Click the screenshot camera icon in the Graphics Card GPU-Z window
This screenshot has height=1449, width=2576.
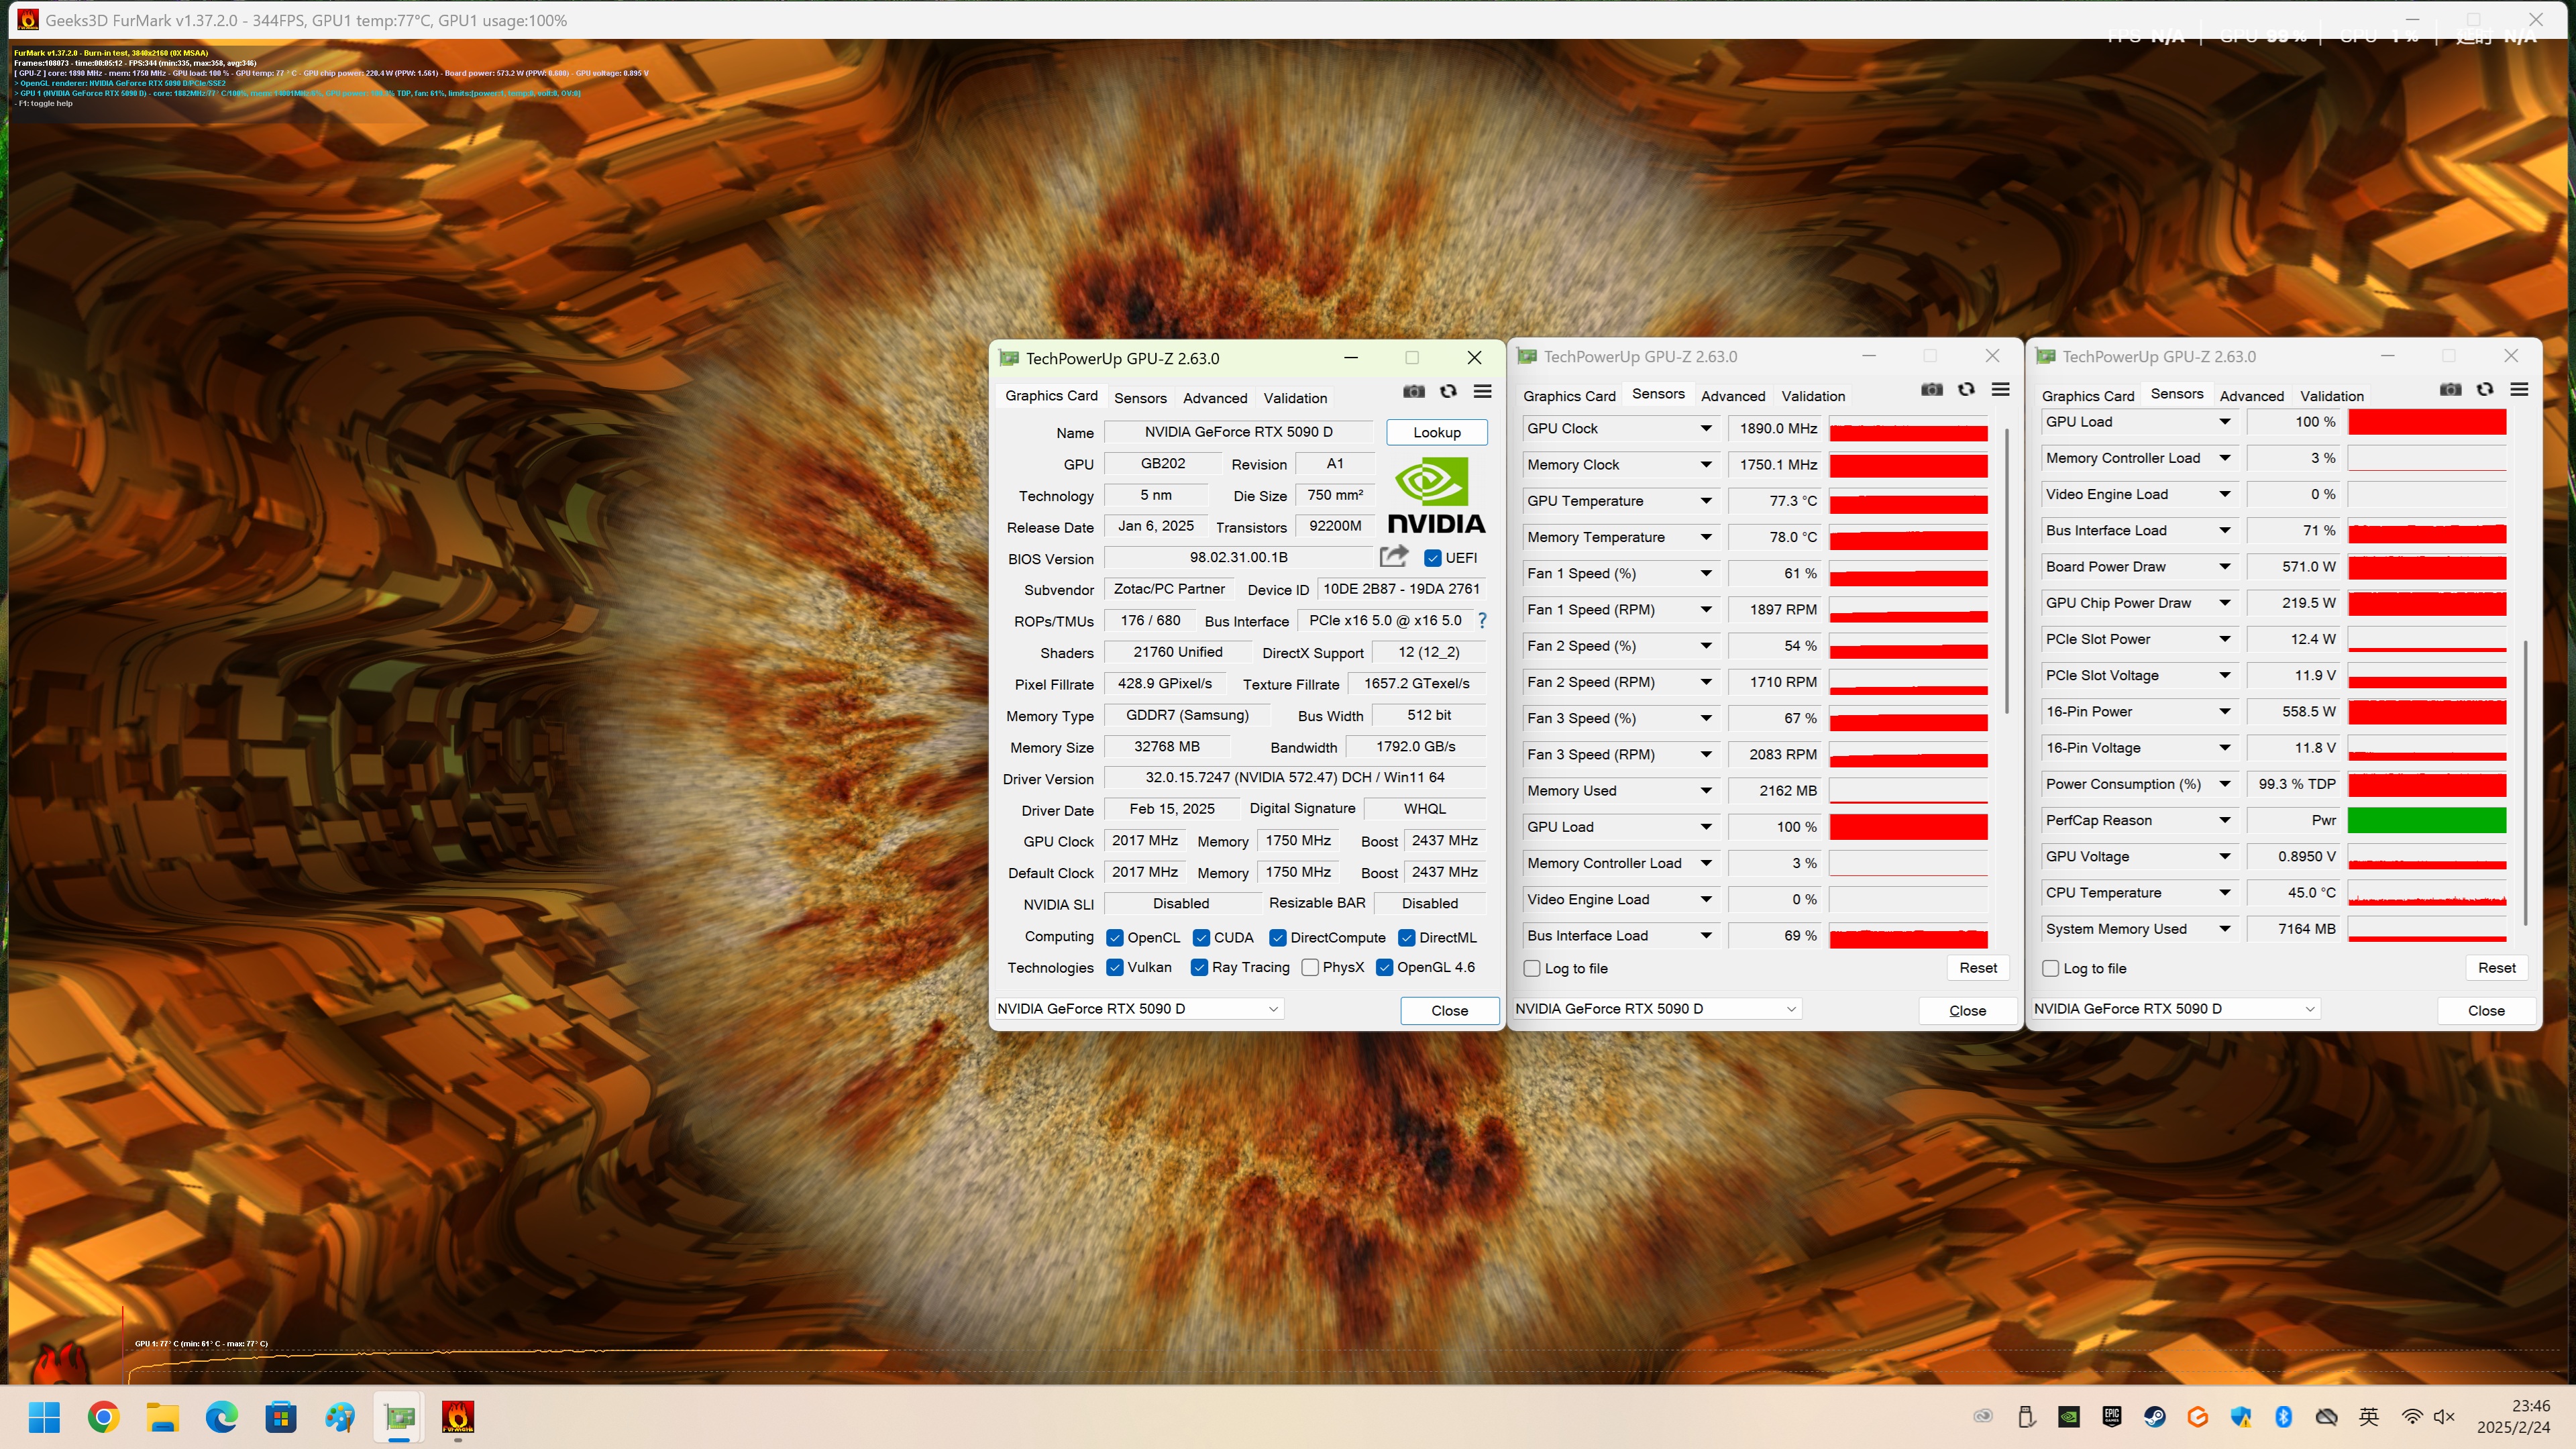1413,391
